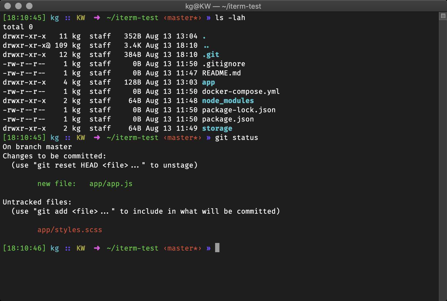Click the 'node_modules' directory name
The height and width of the screenshot is (301, 447).
[x=228, y=101]
